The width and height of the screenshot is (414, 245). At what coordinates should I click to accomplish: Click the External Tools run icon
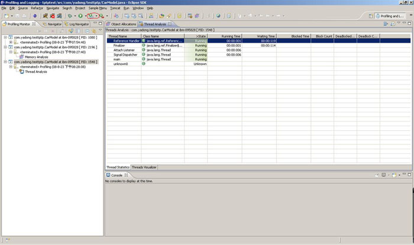pos(102,16)
